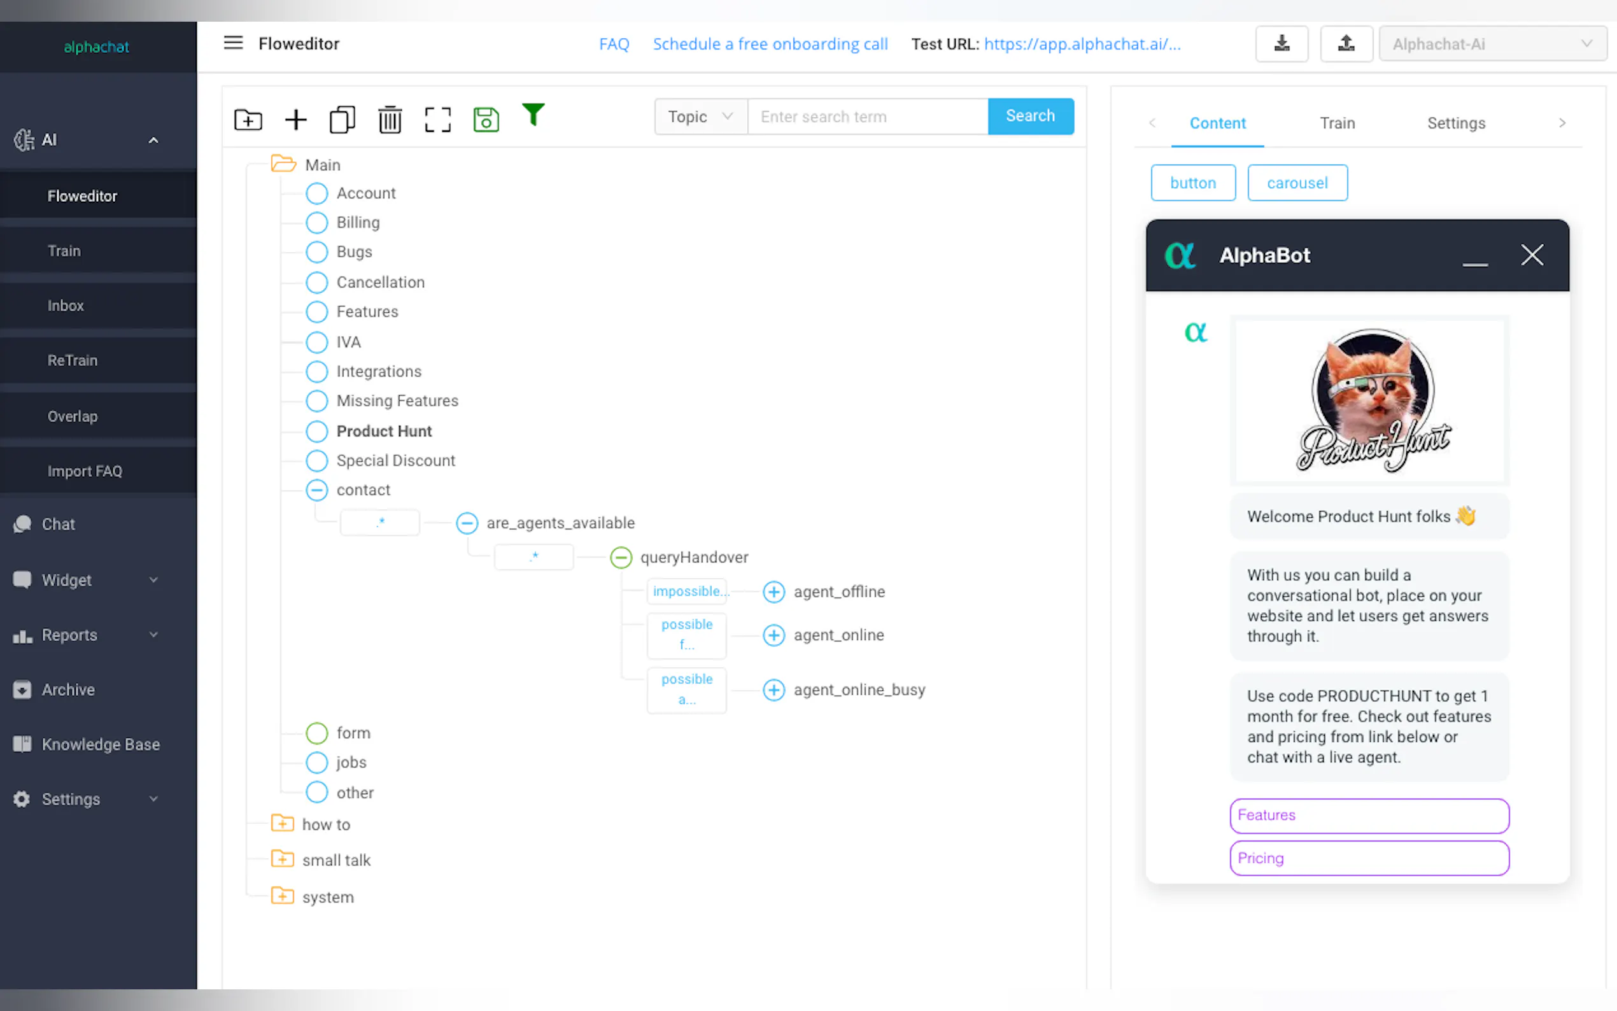Click the blue Search button

[1030, 117]
